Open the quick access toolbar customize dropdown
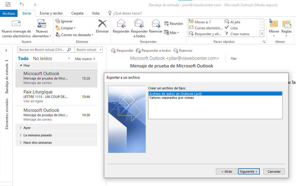The width and height of the screenshot is (296, 186). coord(35,4)
